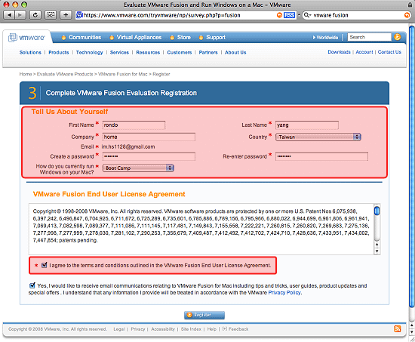The image size is (415, 342).
Task: Add a bookmark with the plus button
Action: click(x=66, y=15)
